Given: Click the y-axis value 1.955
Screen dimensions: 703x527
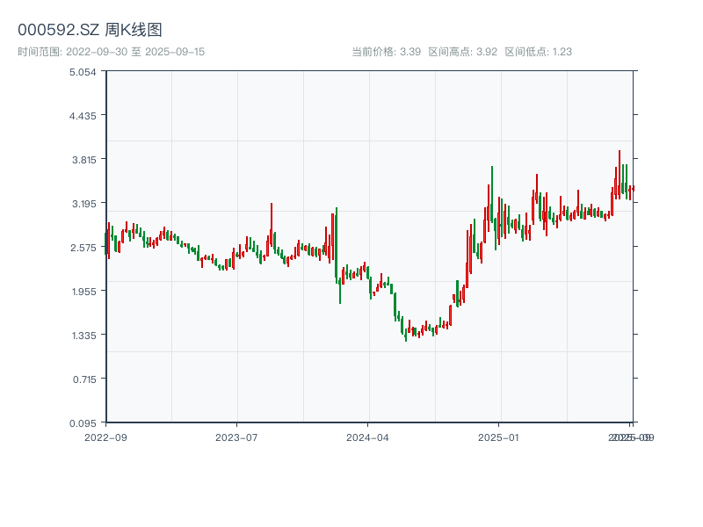Looking at the screenshot, I should (x=83, y=292).
